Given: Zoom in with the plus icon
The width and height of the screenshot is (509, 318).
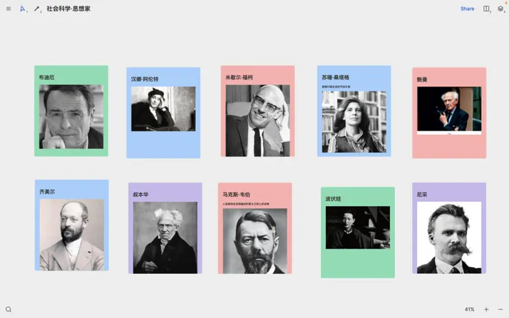Looking at the screenshot, I should point(486,309).
